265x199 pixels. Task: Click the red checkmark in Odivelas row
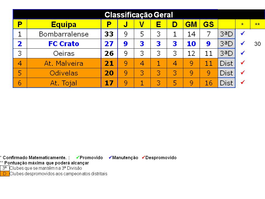click(243, 73)
